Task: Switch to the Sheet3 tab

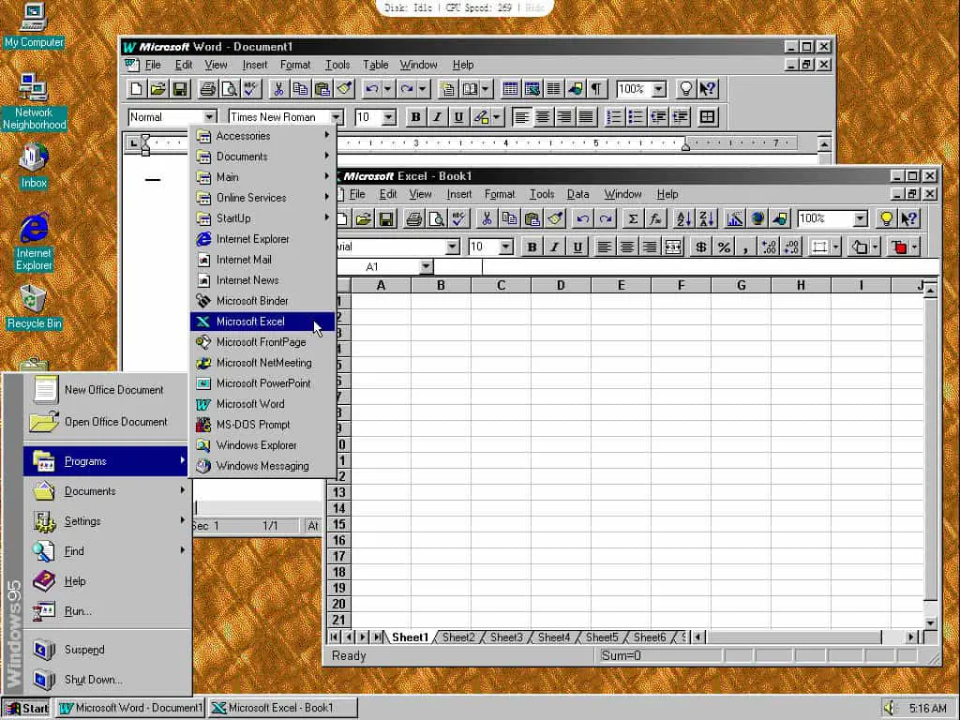Action: point(506,637)
